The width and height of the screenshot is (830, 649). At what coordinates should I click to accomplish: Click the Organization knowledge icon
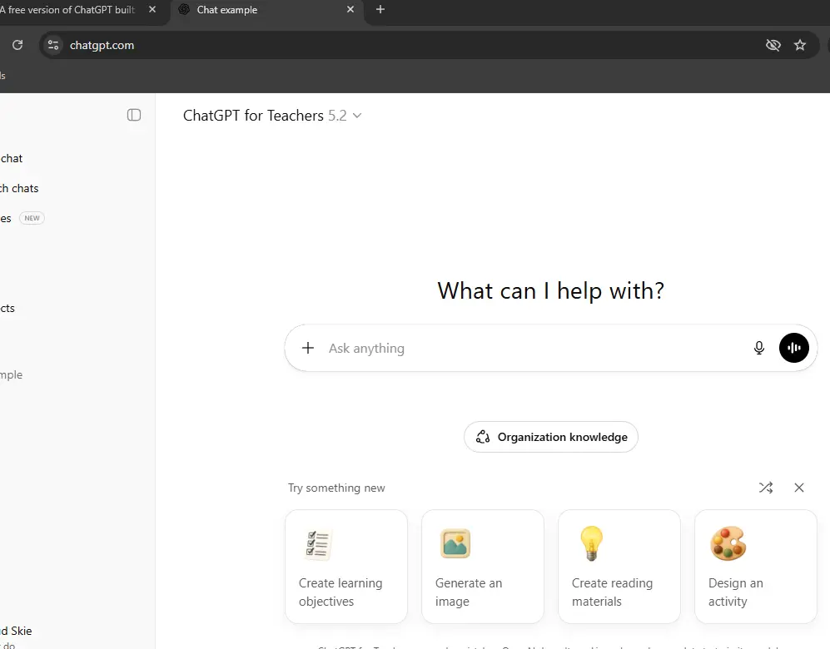point(483,437)
